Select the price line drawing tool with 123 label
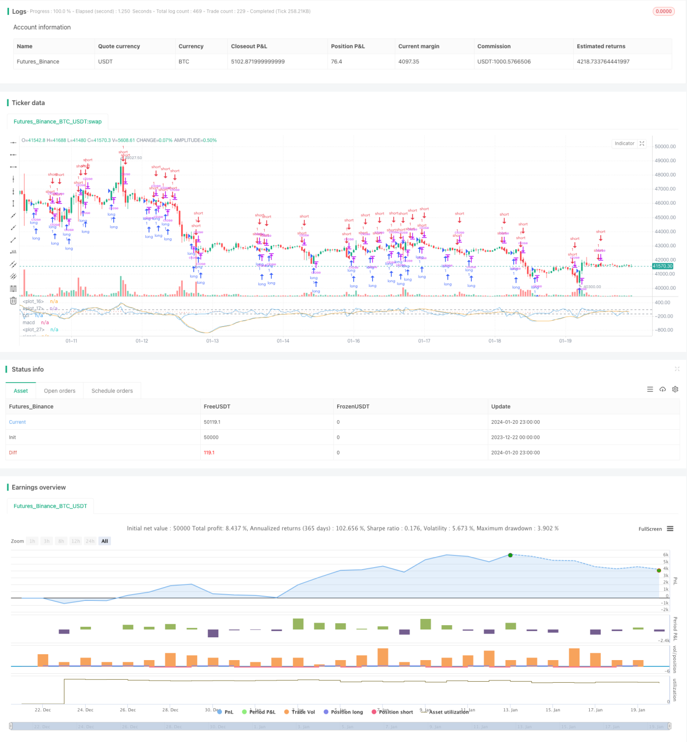Image resolution: width=687 pixels, height=742 pixels. pyautogui.click(x=13, y=252)
